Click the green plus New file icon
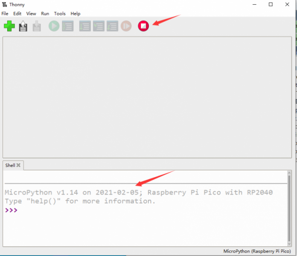The image size is (297, 256). point(9,26)
